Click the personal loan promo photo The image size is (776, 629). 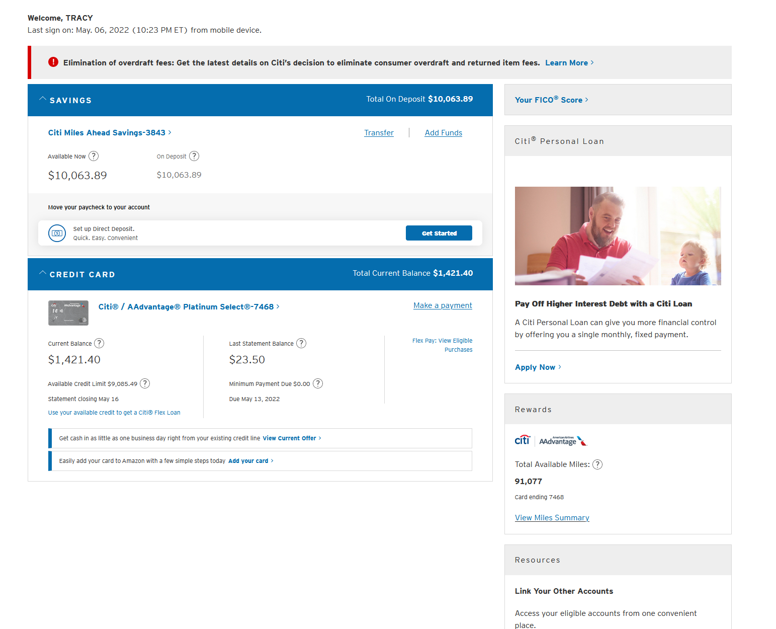(x=618, y=236)
